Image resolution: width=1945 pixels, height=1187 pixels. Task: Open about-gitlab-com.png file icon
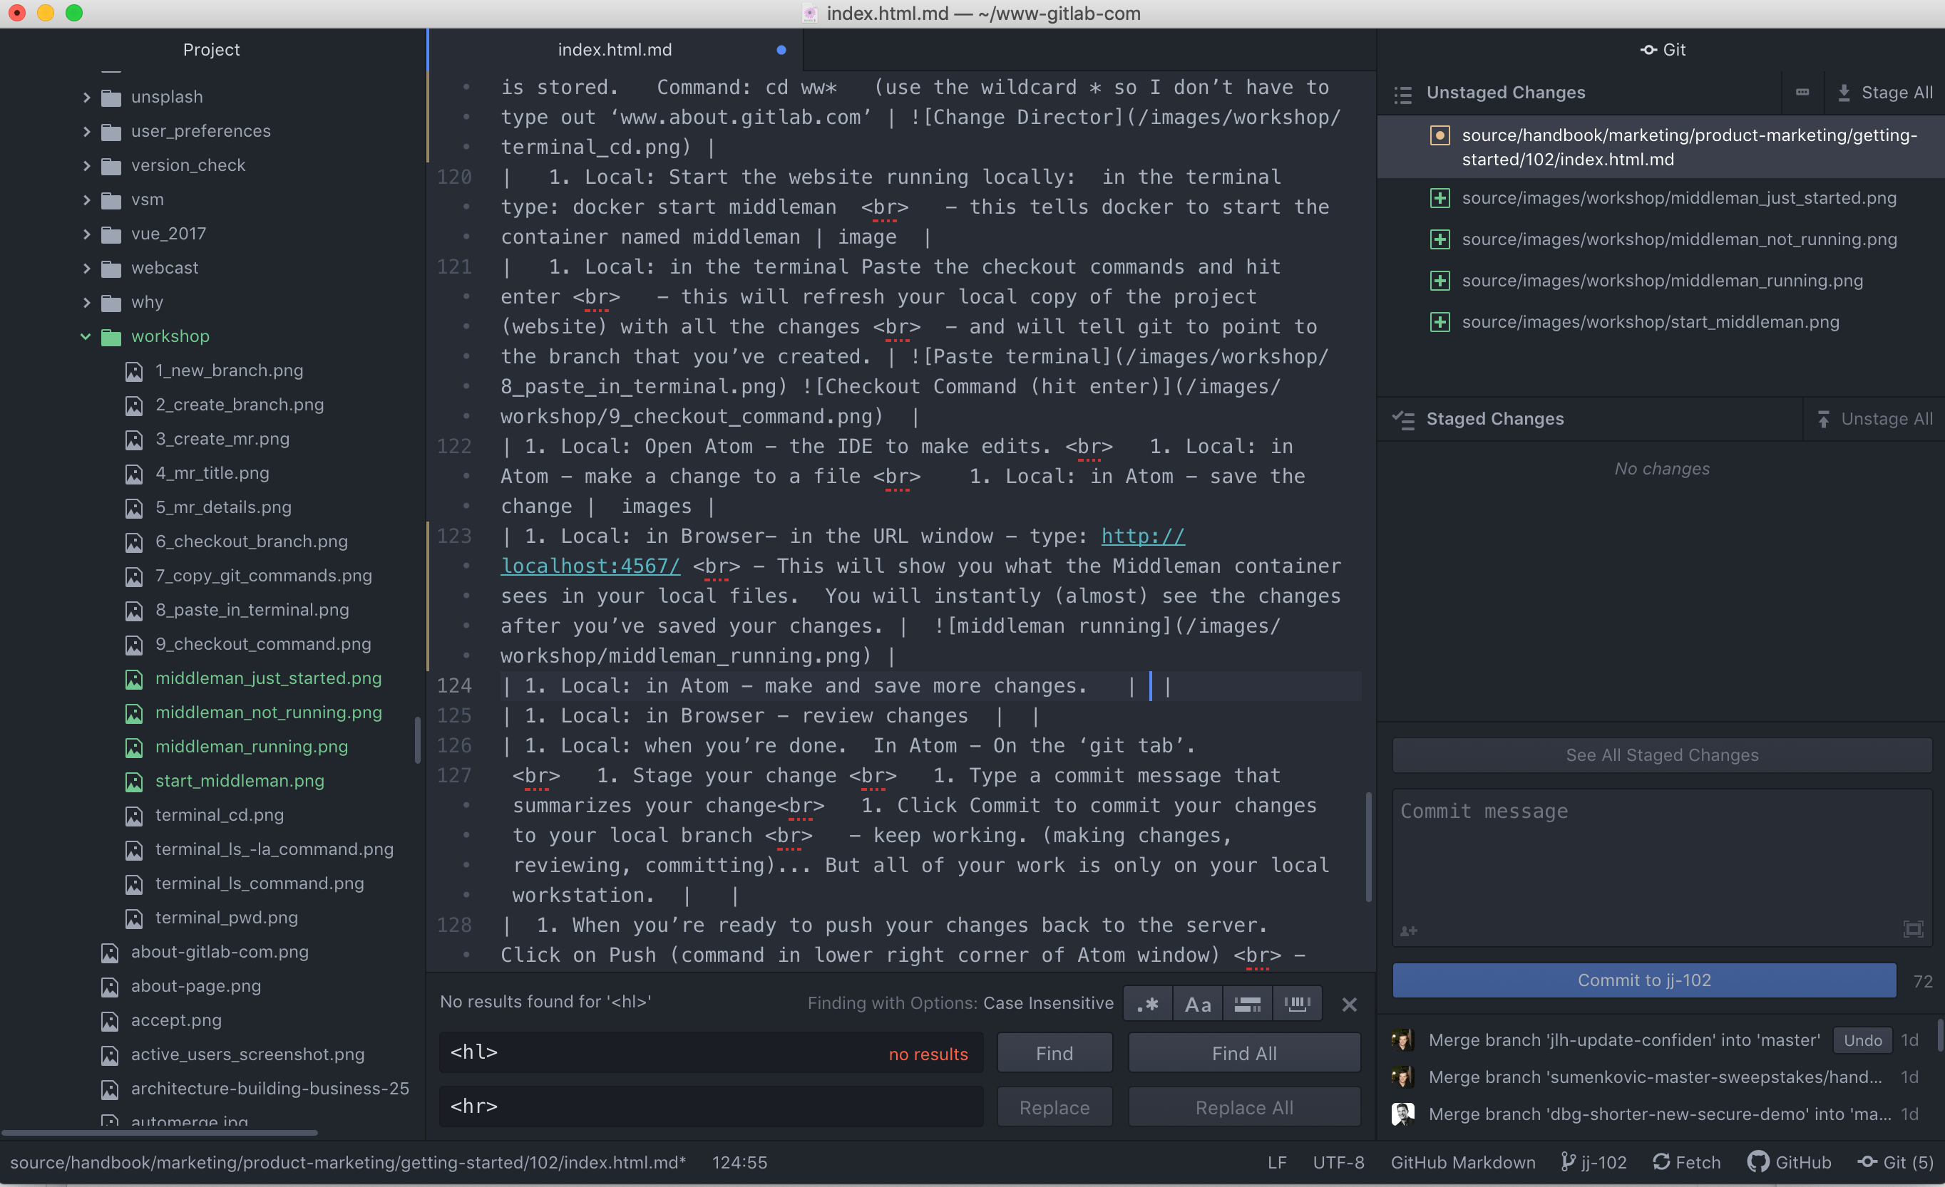[111, 952]
